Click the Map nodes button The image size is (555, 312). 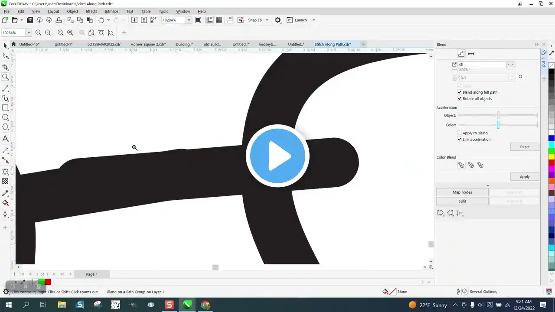462,192
